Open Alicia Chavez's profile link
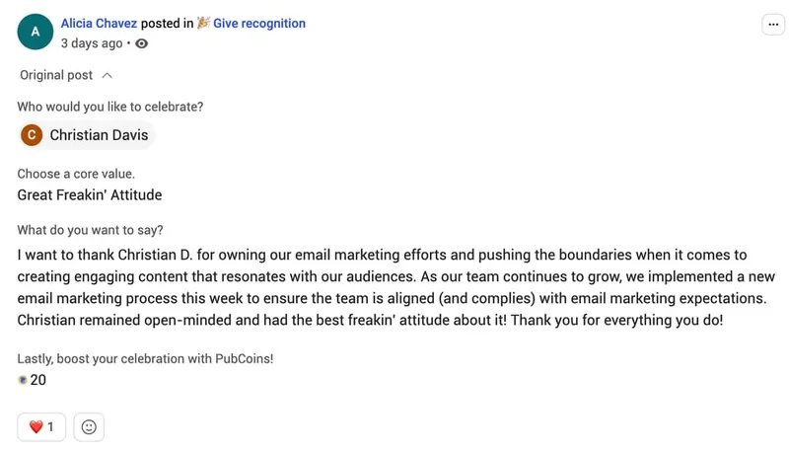The image size is (789, 452). (99, 23)
